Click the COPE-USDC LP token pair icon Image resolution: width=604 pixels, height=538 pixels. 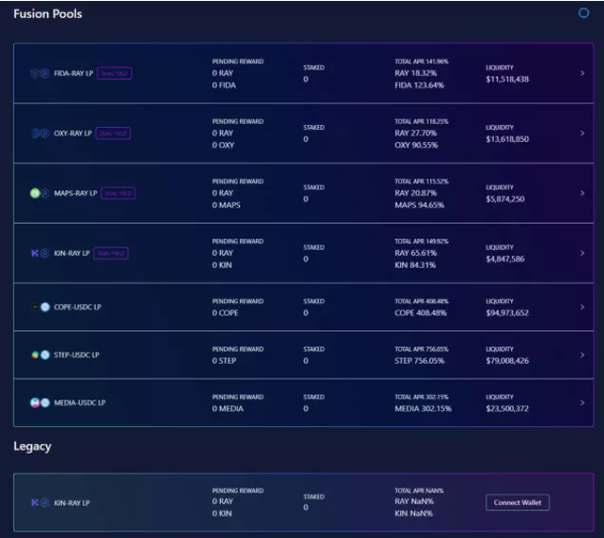coord(40,307)
